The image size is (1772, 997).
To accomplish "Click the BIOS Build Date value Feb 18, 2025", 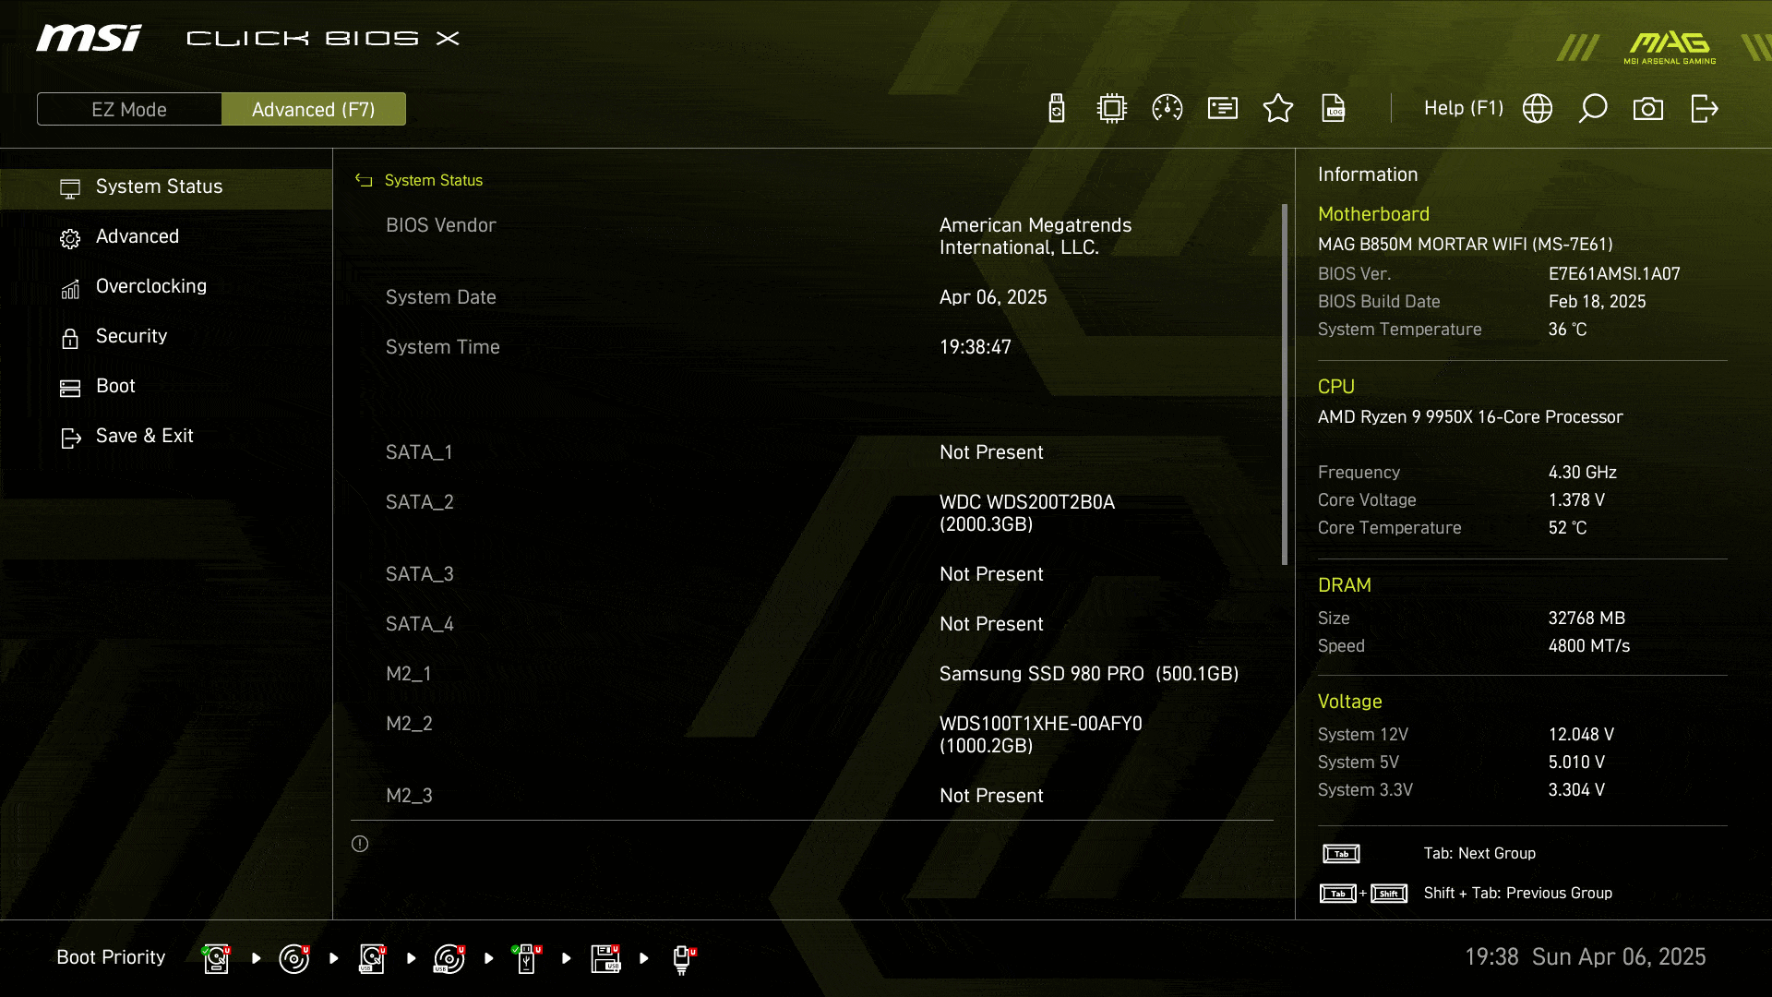I will click(x=1597, y=302).
